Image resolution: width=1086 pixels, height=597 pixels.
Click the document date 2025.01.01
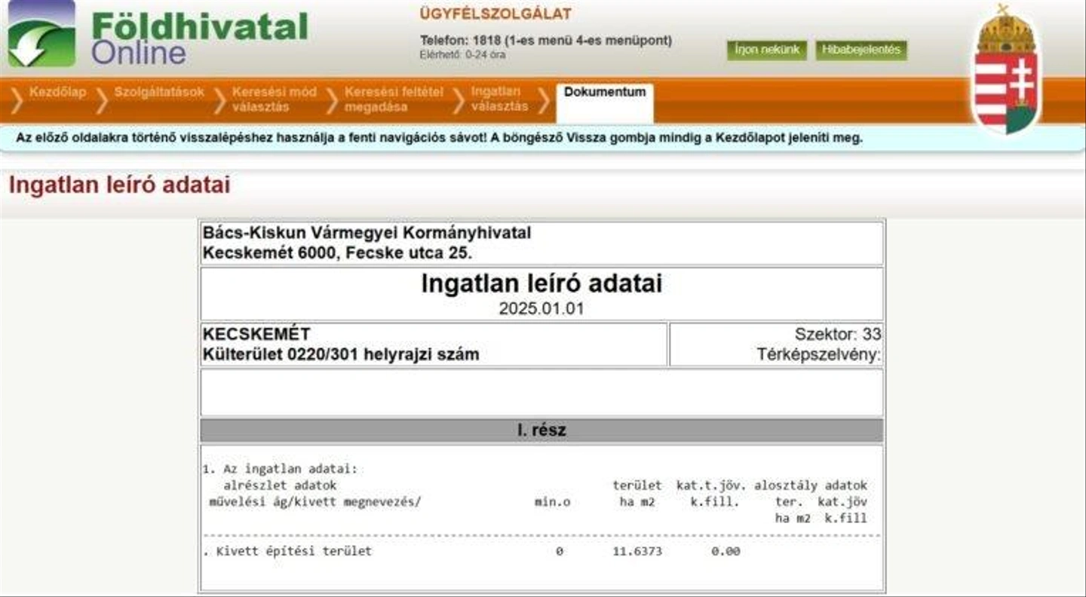(541, 308)
